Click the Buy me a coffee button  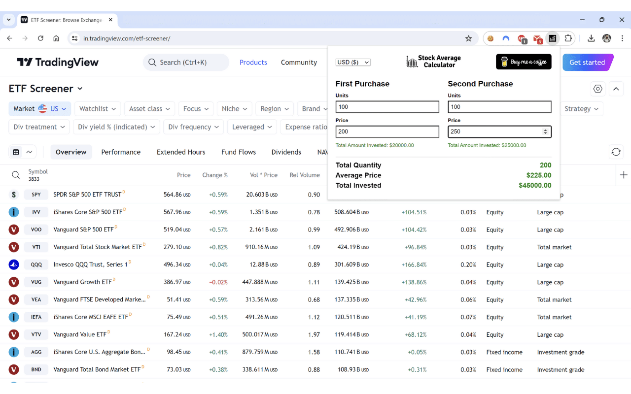(524, 62)
